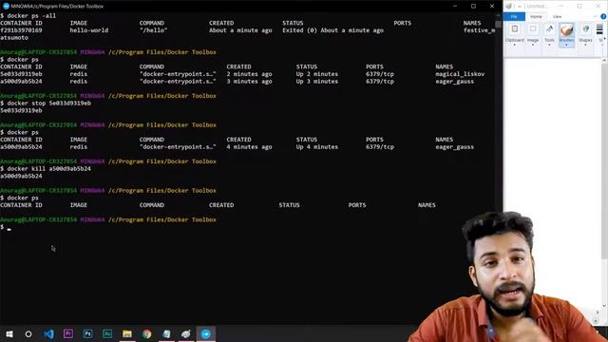Expand the Tools group in Paint's ribbon
Image resolution: width=608 pixels, height=342 pixels.
click(x=549, y=35)
